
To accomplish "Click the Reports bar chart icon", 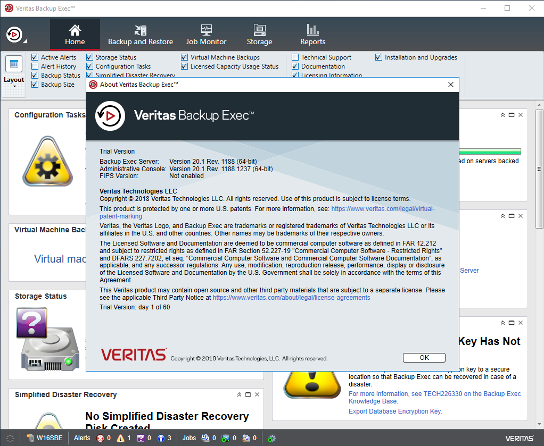I will pos(312,30).
